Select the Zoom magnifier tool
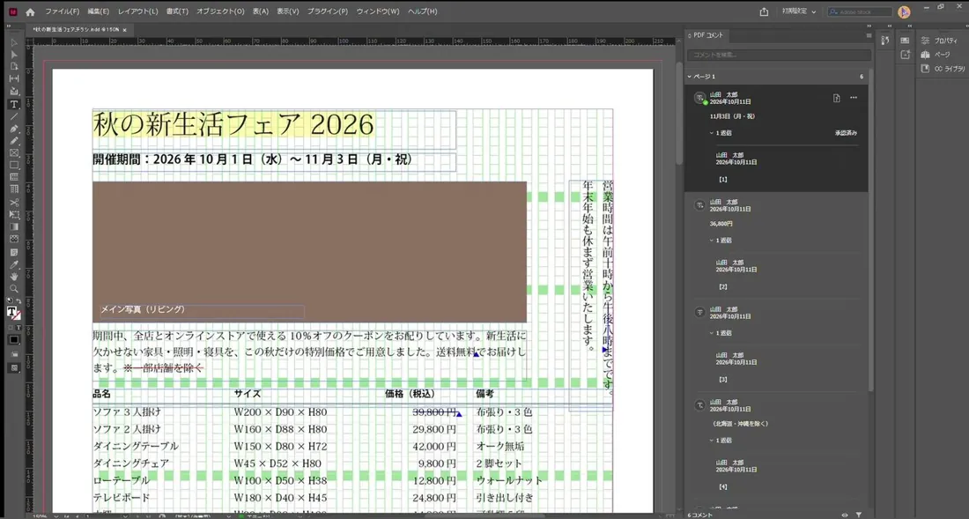Screen dimensions: 969x519 tap(14, 288)
